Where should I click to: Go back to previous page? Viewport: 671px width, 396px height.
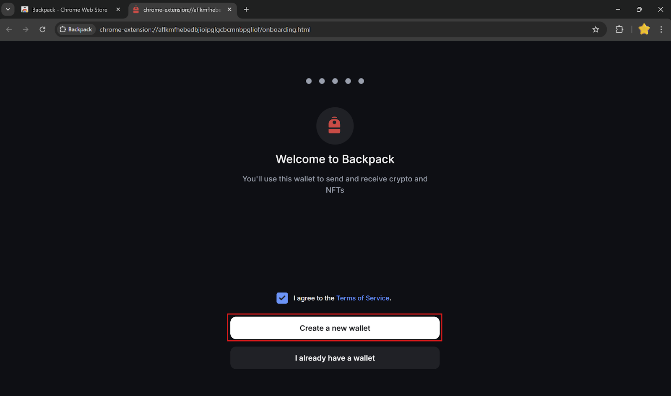coord(9,29)
